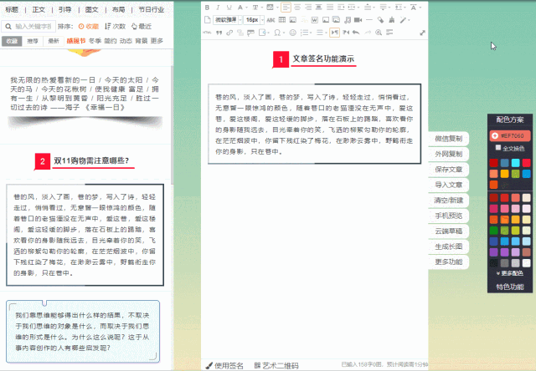Insert an emoji
536x371 pixels.
coord(292,33)
